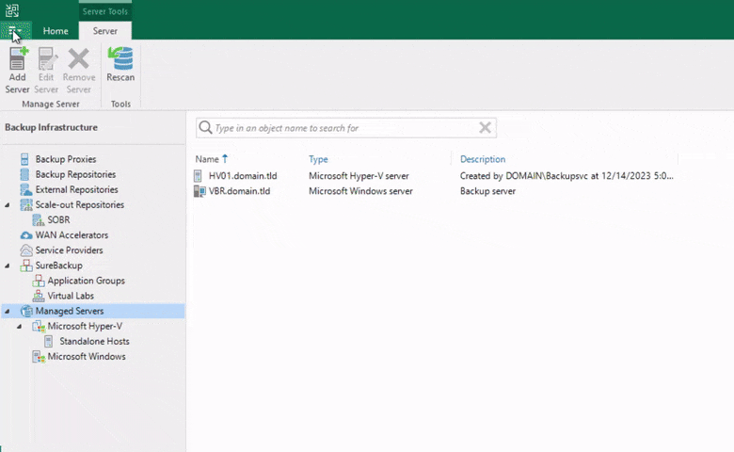Click the Virtual Labs icon
This screenshot has height=452, width=734.
pos(39,296)
